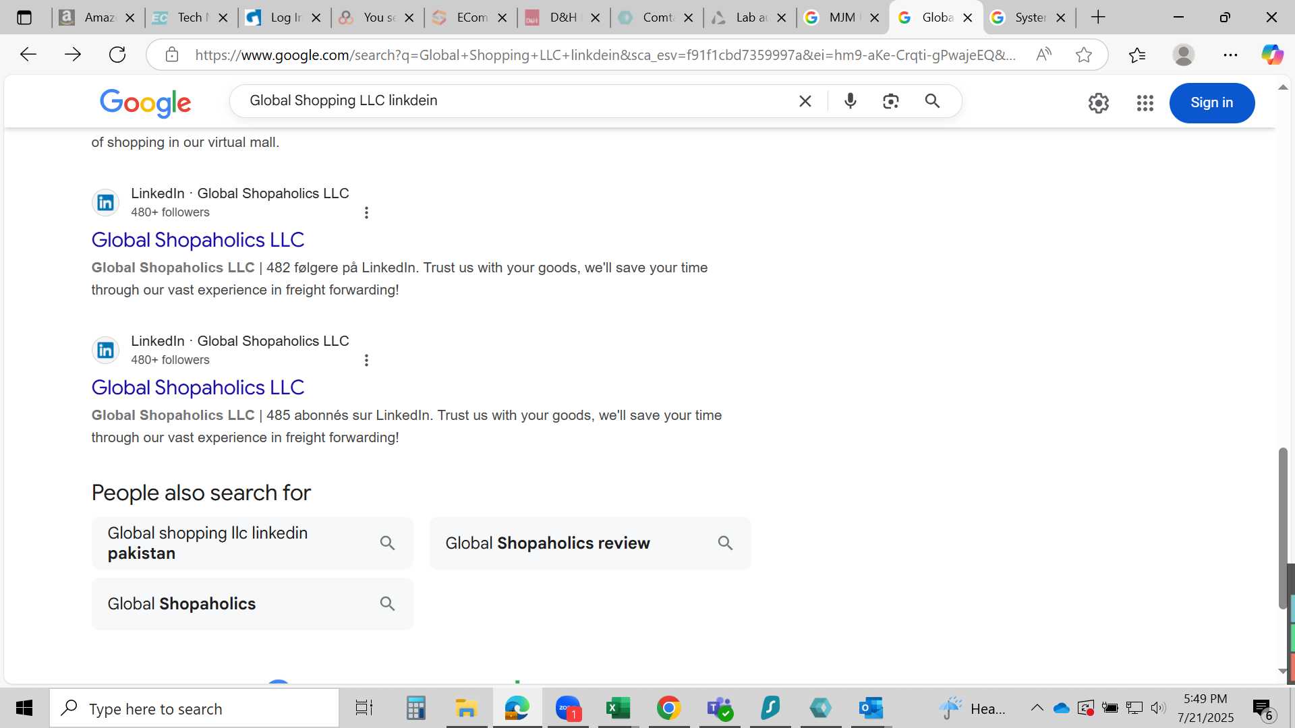Clear the Google search box text
The height and width of the screenshot is (728, 1295).
tap(805, 101)
